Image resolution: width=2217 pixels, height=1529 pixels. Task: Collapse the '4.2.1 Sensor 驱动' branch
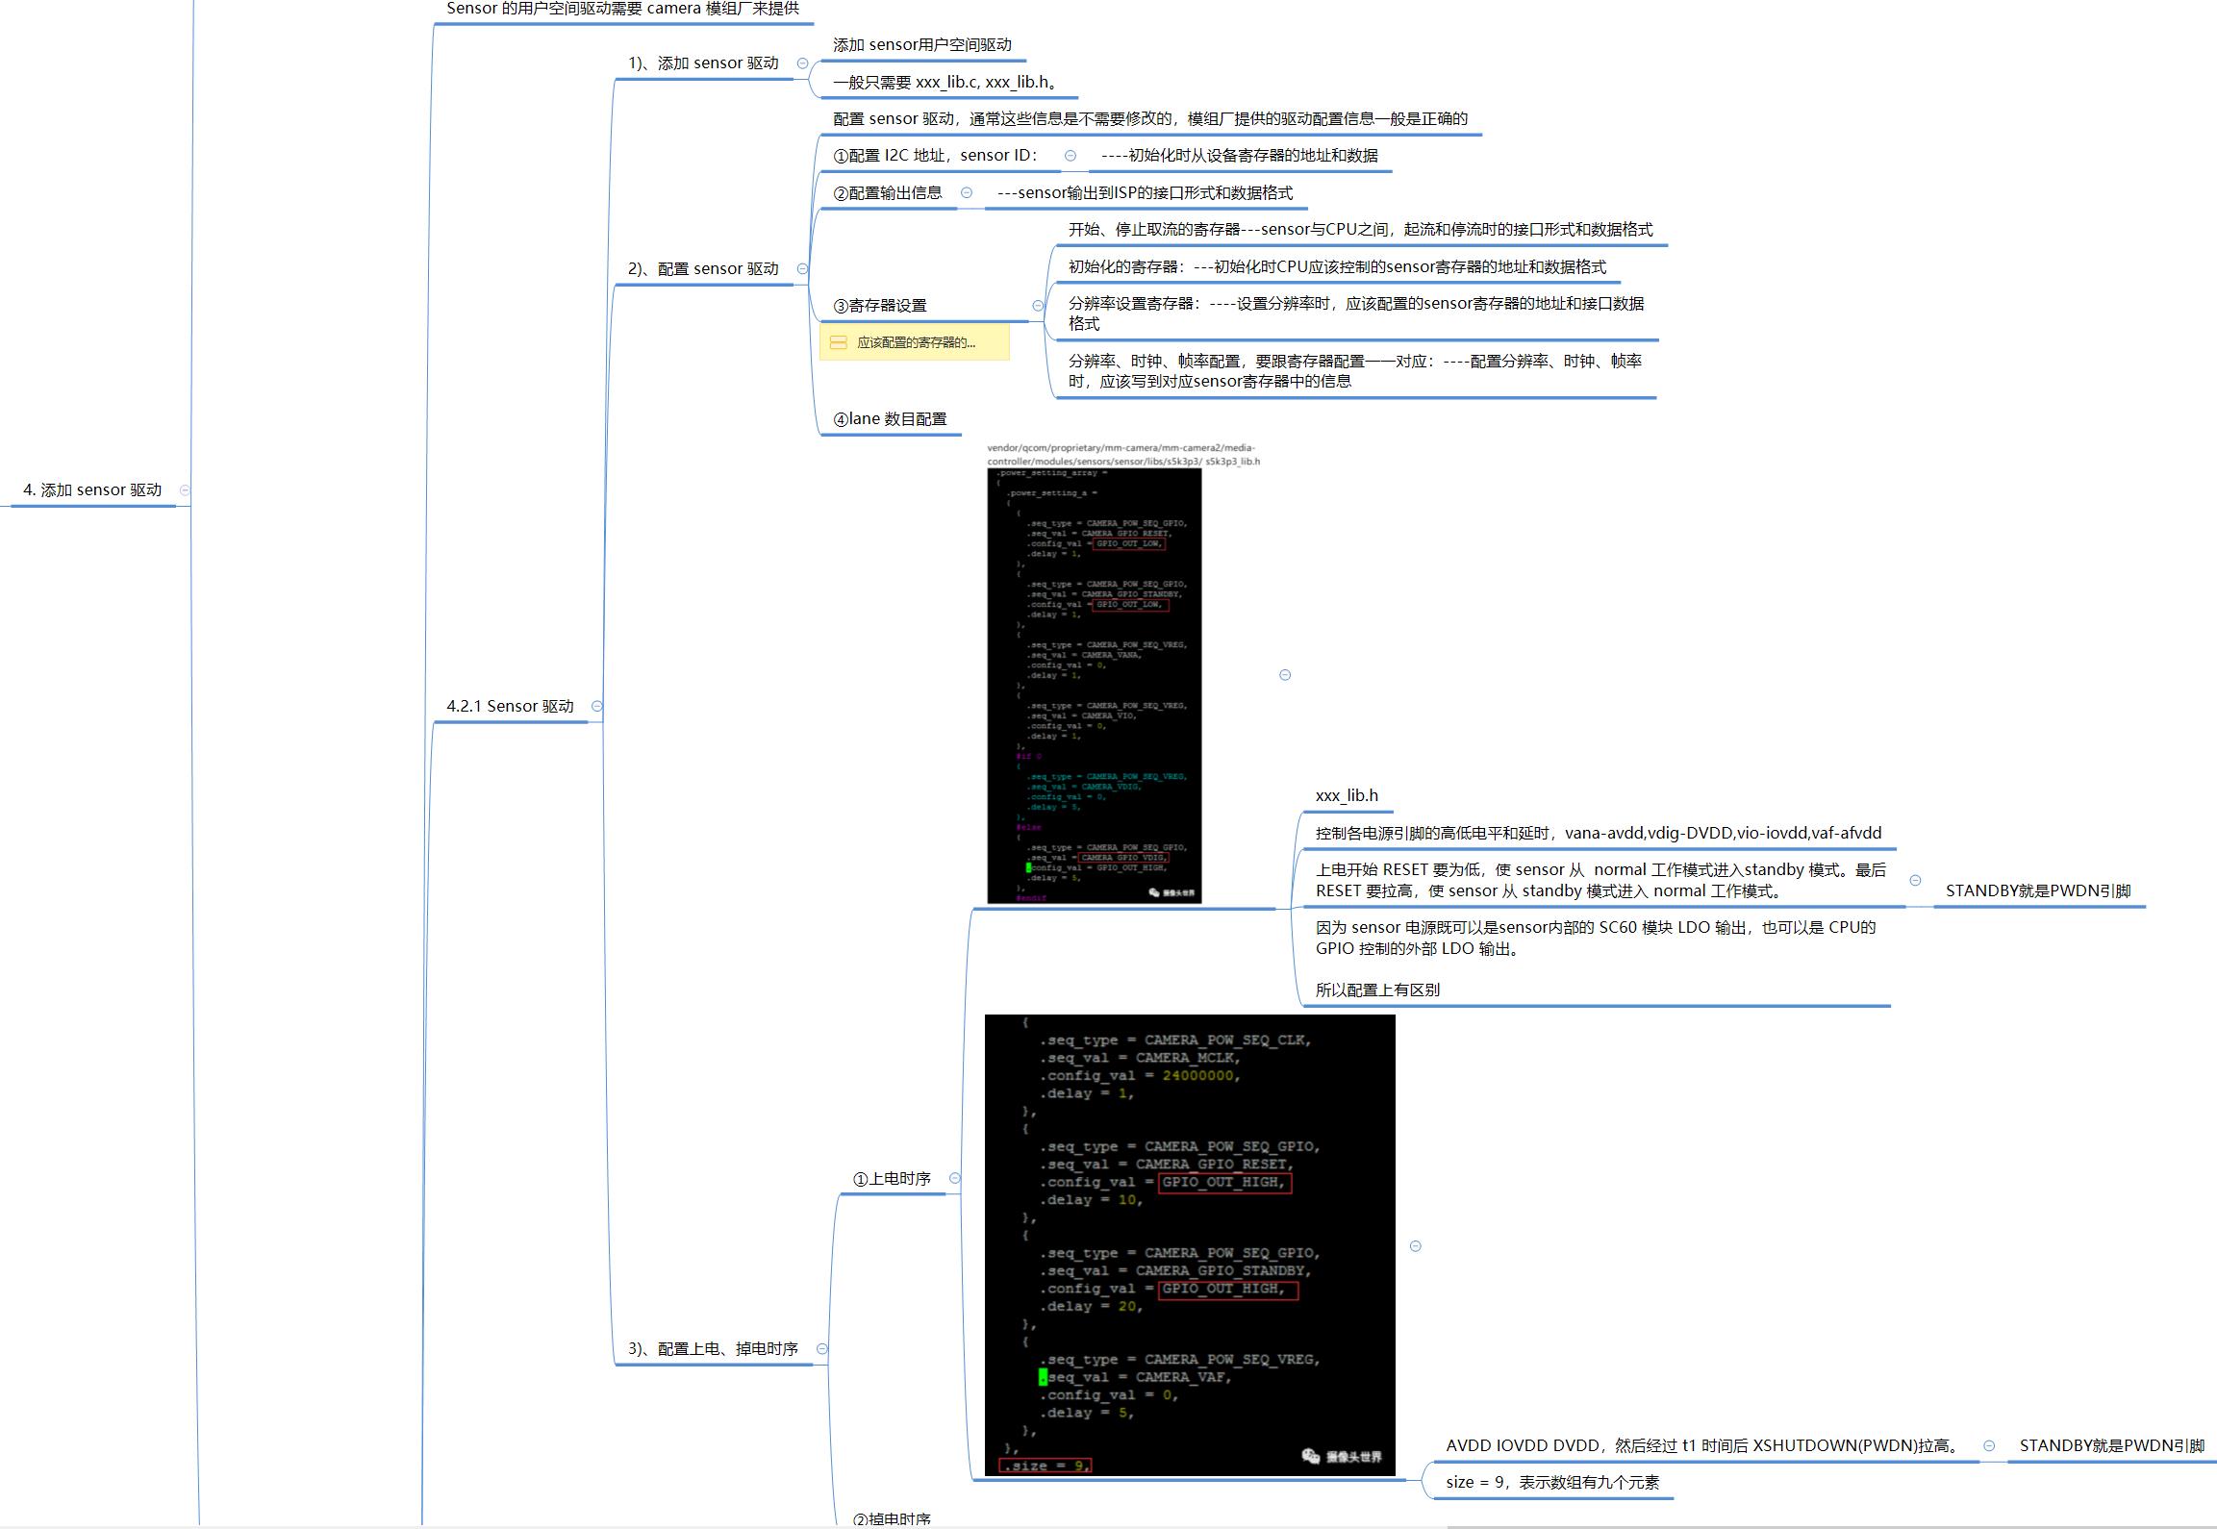(596, 706)
